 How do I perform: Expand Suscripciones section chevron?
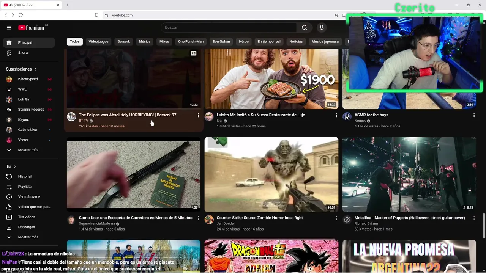(x=36, y=69)
